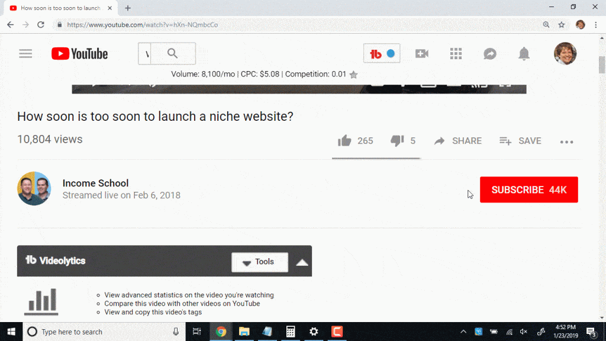The width and height of the screenshot is (606, 341).
Task: Click the YouTube search input field
Action: [144, 53]
